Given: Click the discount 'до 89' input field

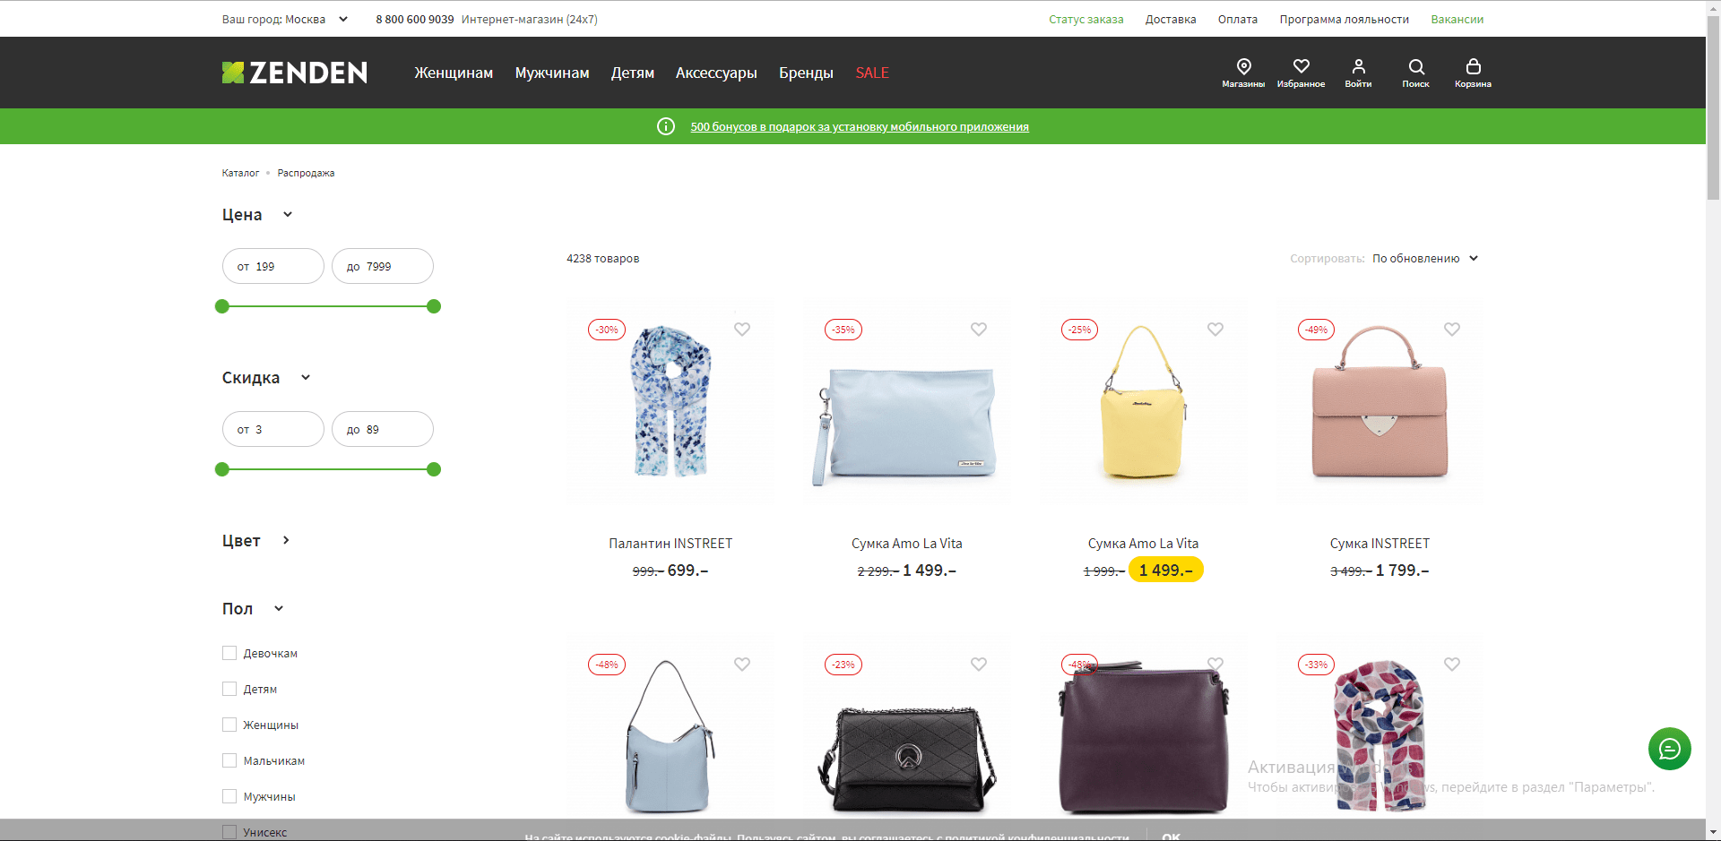Looking at the screenshot, I should (383, 429).
